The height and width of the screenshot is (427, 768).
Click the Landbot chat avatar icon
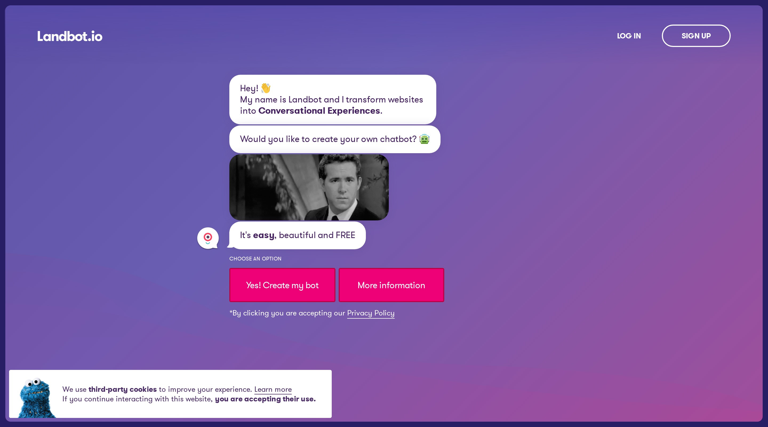click(x=208, y=238)
